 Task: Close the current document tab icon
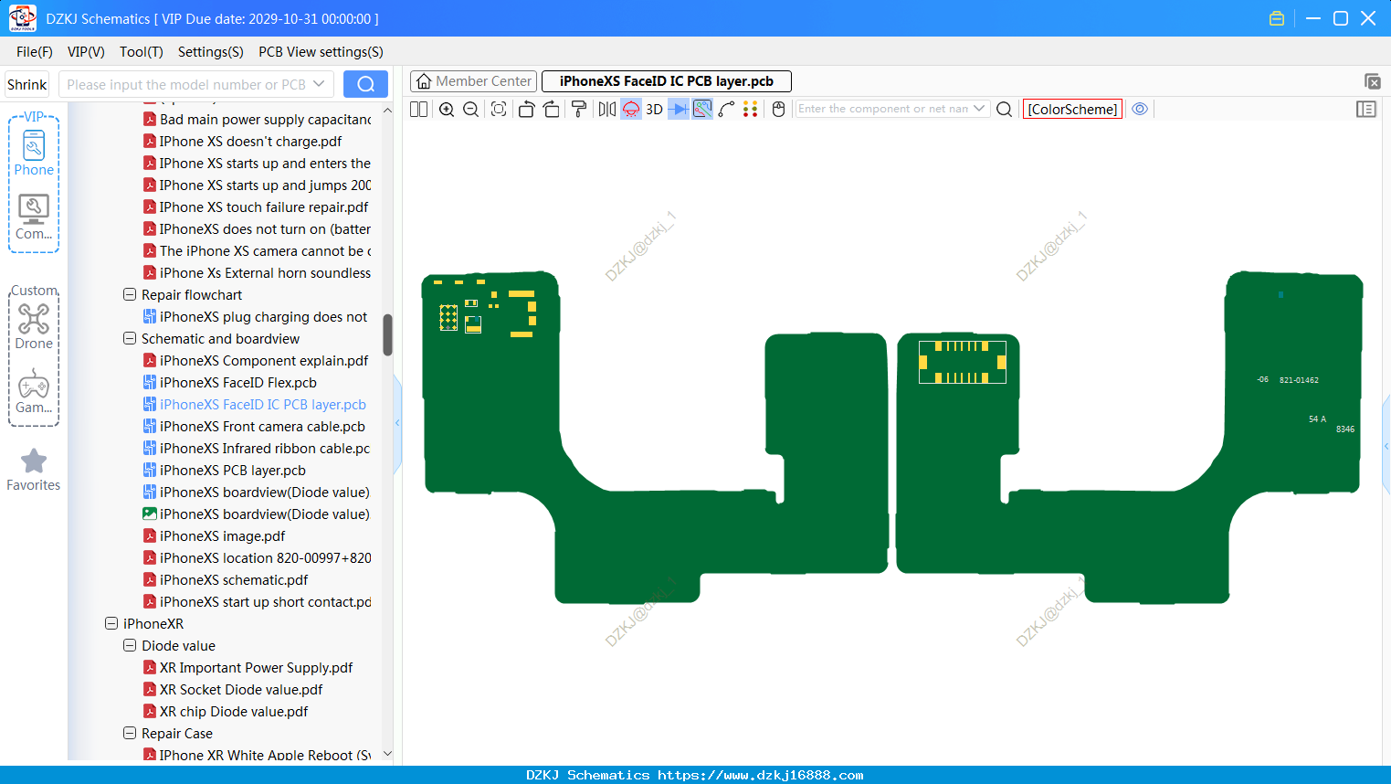(x=1372, y=81)
